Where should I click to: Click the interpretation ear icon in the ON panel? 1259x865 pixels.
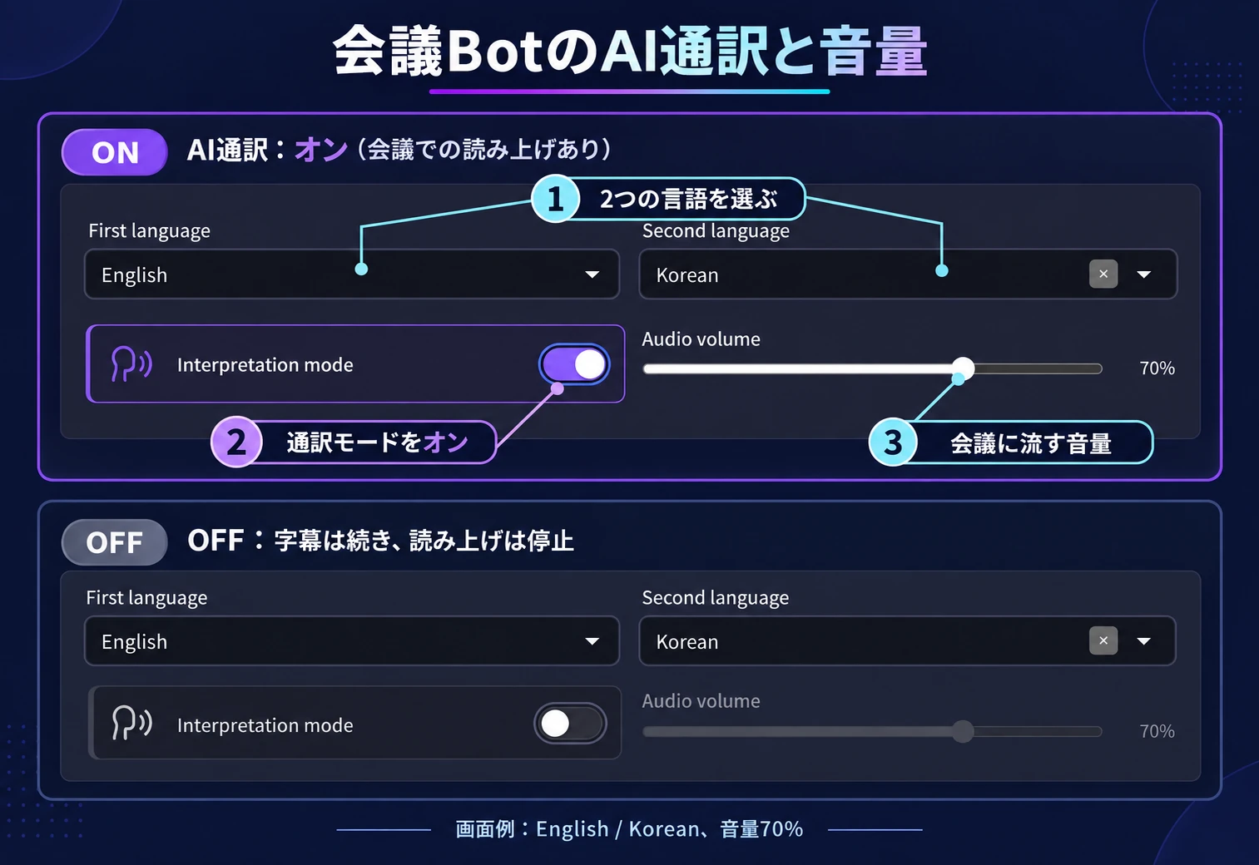pos(131,364)
